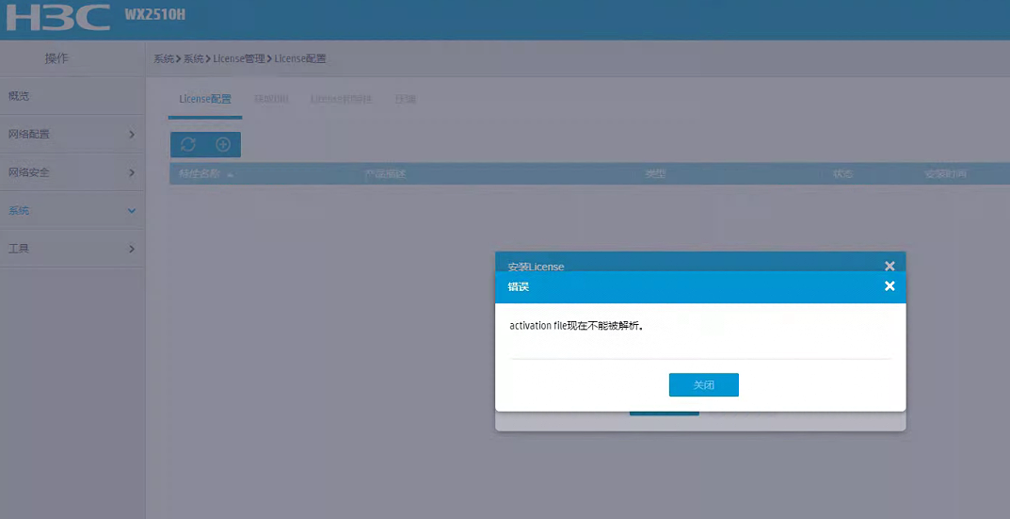Open the 工具 sidebar menu

point(72,249)
